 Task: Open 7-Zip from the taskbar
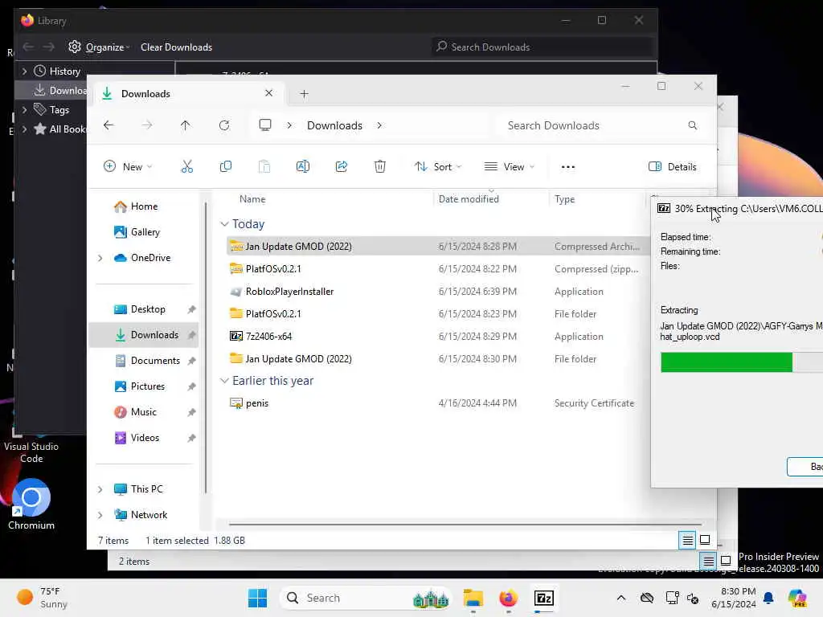coord(544,598)
